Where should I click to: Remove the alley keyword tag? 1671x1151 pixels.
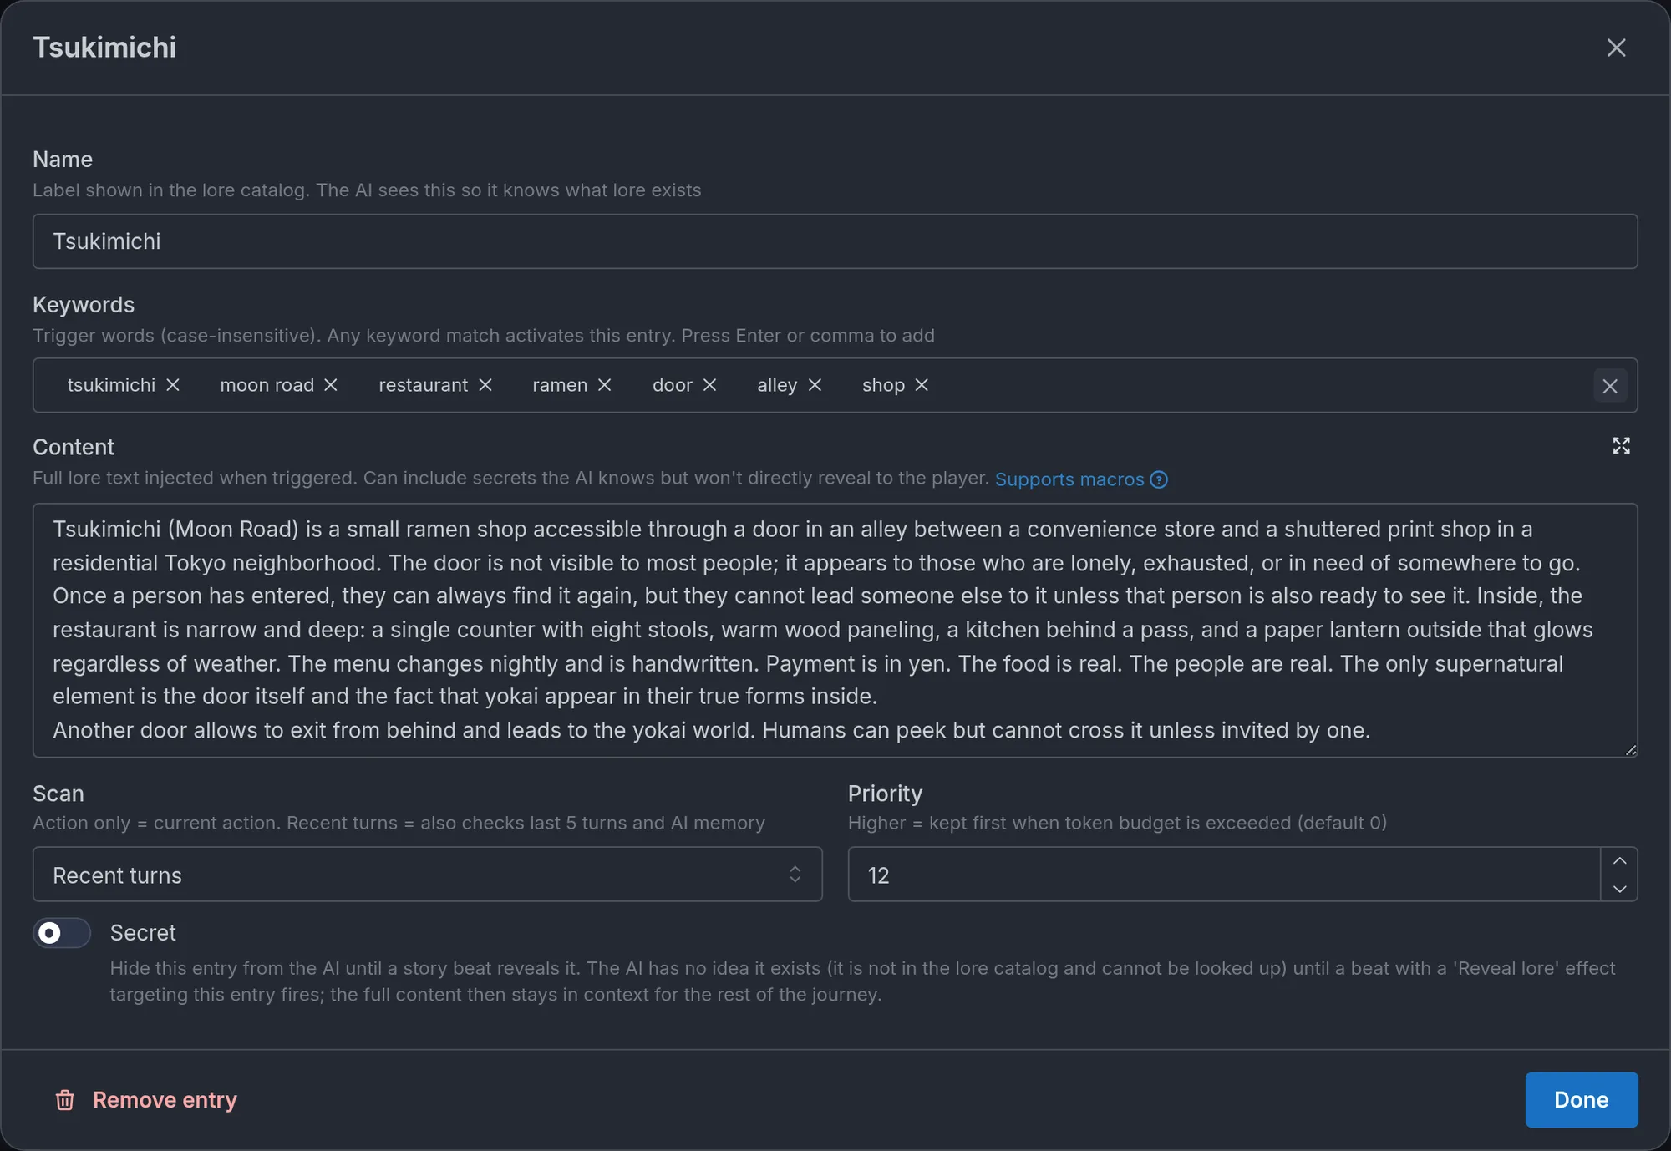tap(815, 384)
